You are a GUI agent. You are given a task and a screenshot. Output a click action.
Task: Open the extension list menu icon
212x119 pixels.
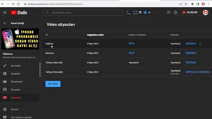(x=149, y=13)
